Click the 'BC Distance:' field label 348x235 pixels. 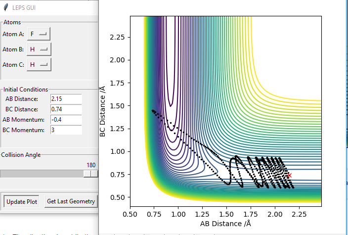[x=22, y=109]
